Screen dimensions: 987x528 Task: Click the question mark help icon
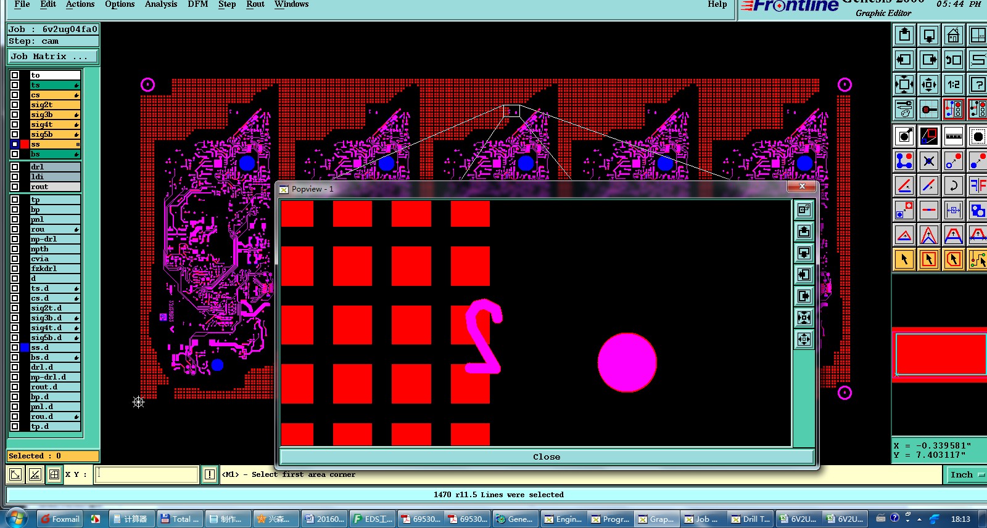pyautogui.click(x=978, y=84)
